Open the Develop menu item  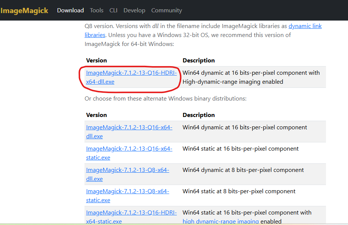click(x=134, y=10)
